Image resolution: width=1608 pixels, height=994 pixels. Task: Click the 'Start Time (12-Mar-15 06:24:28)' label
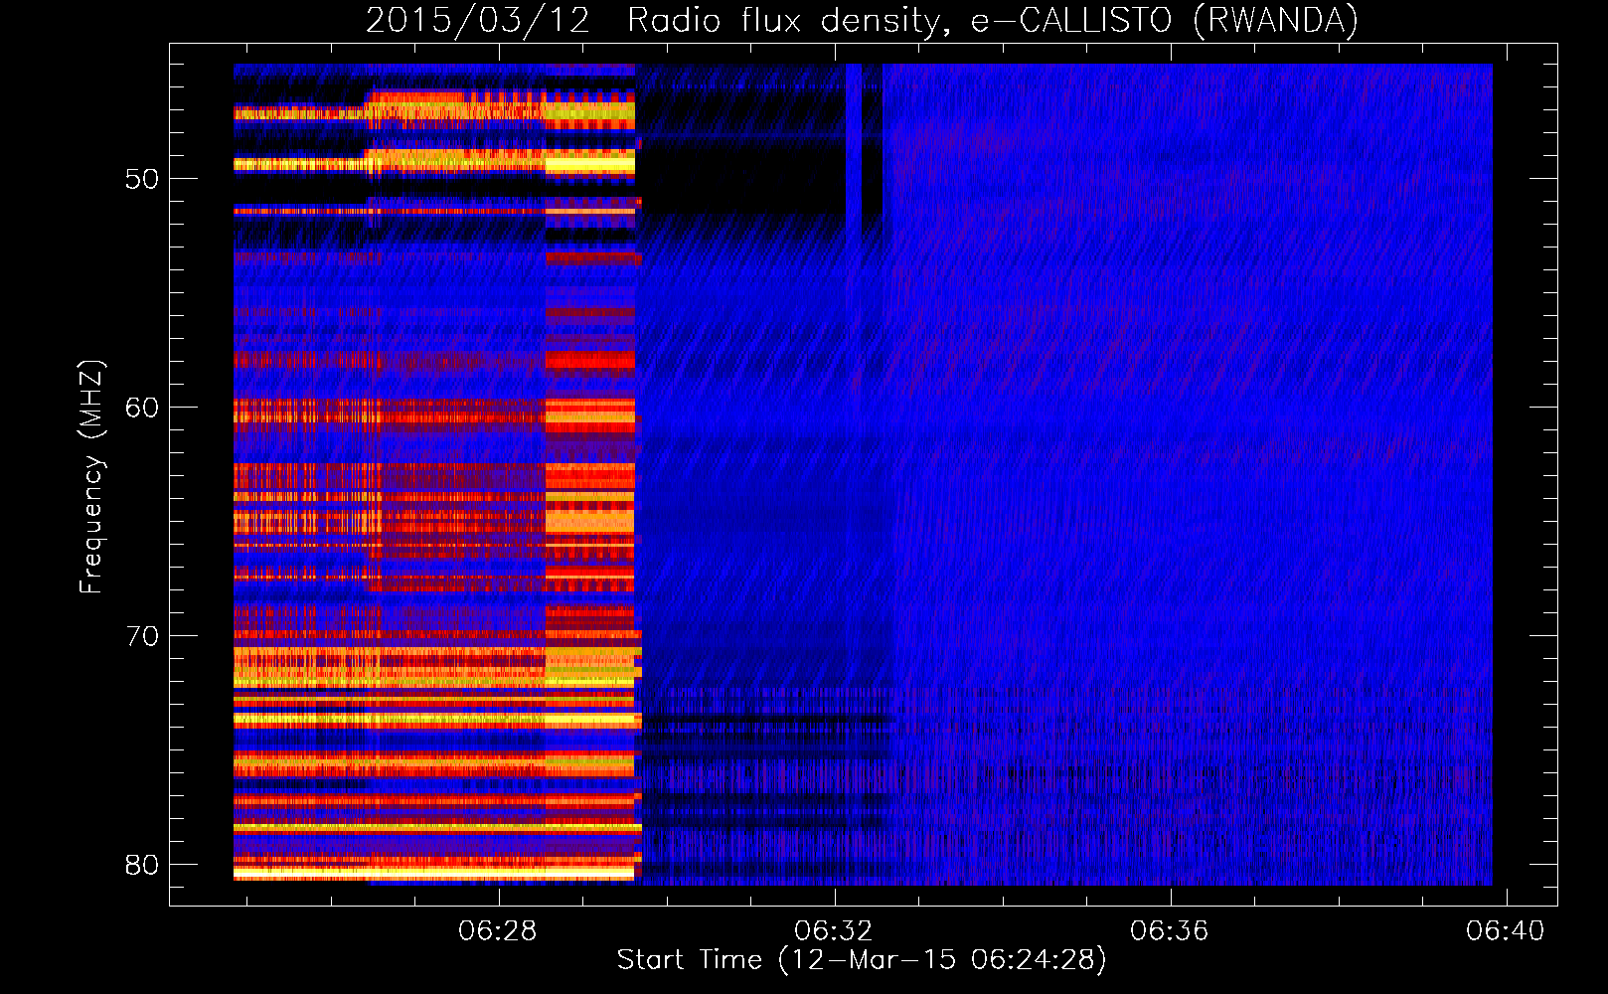click(x=862, y=960)
